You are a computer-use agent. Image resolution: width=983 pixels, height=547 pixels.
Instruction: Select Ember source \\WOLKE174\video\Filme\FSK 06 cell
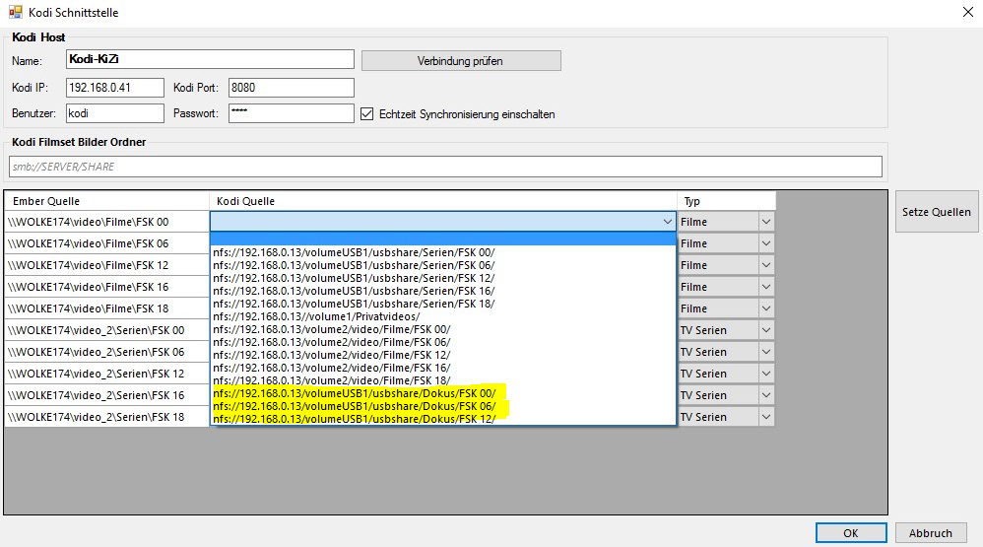tap(107, 243)
